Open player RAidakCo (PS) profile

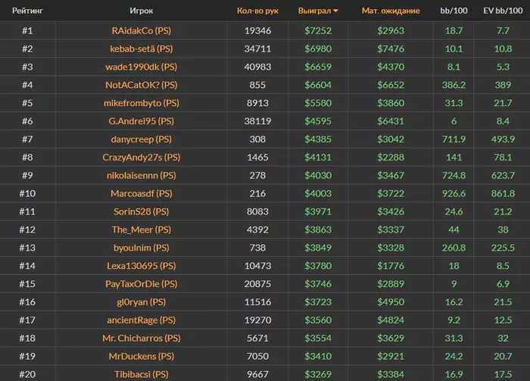[141, 31]
